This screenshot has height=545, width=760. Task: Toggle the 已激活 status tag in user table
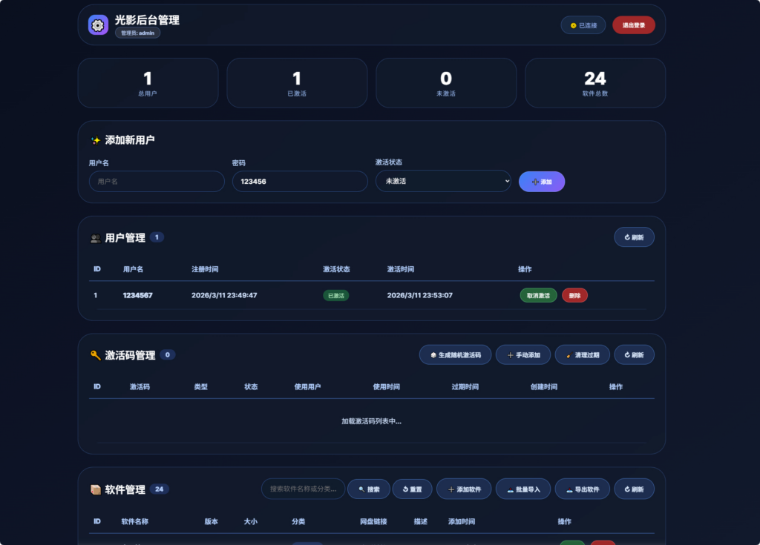pyautogui.click(x=335, y=294)
